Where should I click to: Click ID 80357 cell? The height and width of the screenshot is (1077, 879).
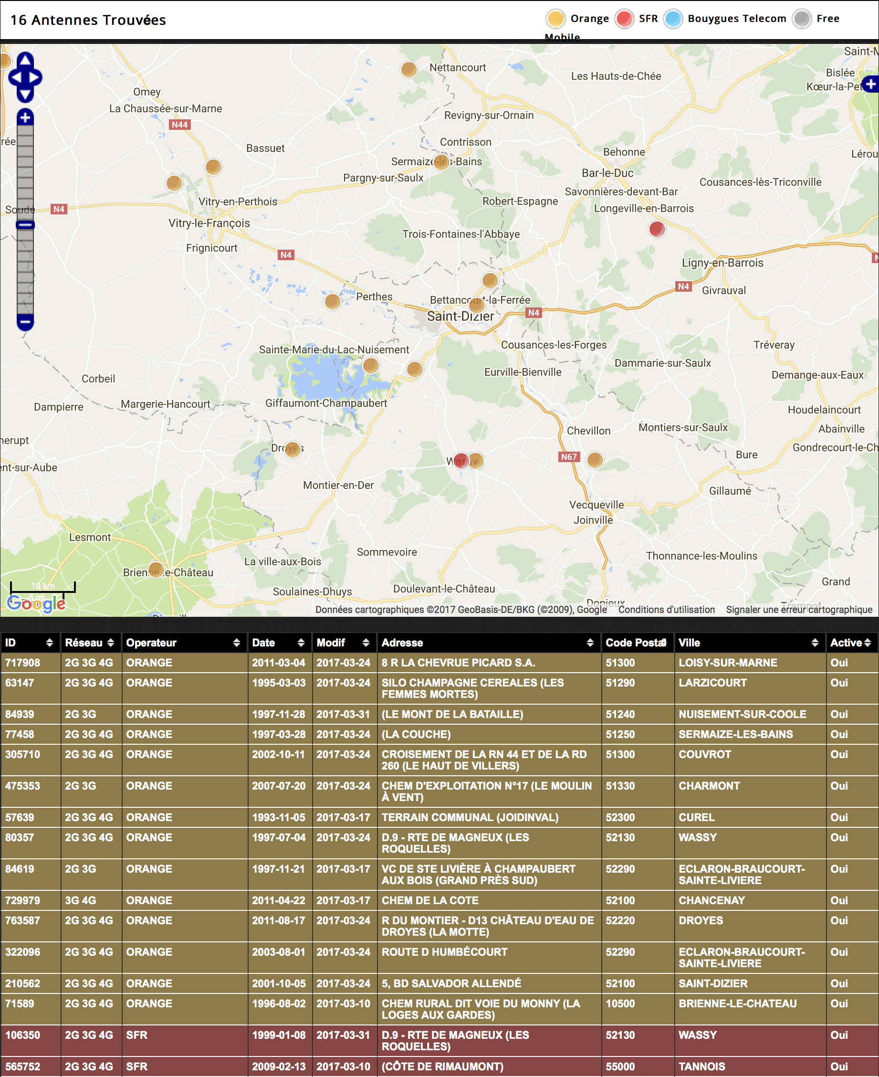pyautogui.click(x=31, y=843)
